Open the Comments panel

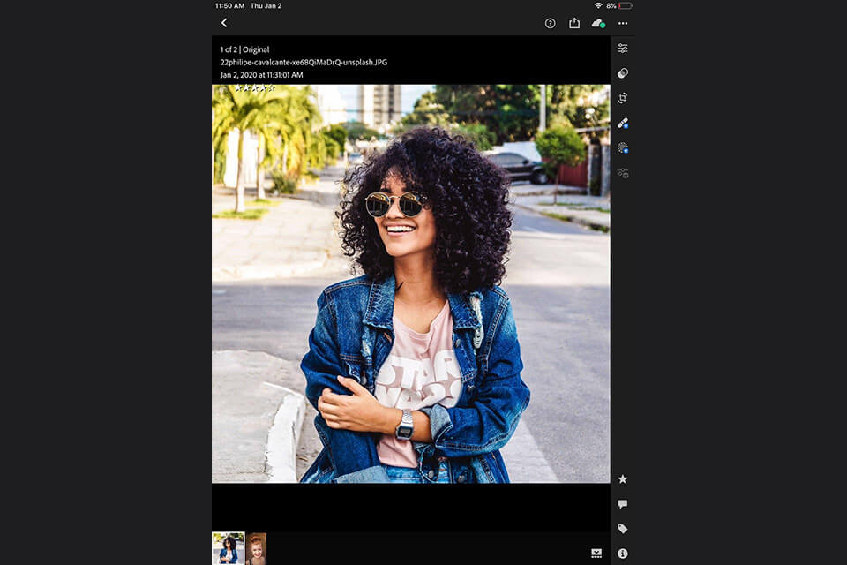[x=623, y=503]
